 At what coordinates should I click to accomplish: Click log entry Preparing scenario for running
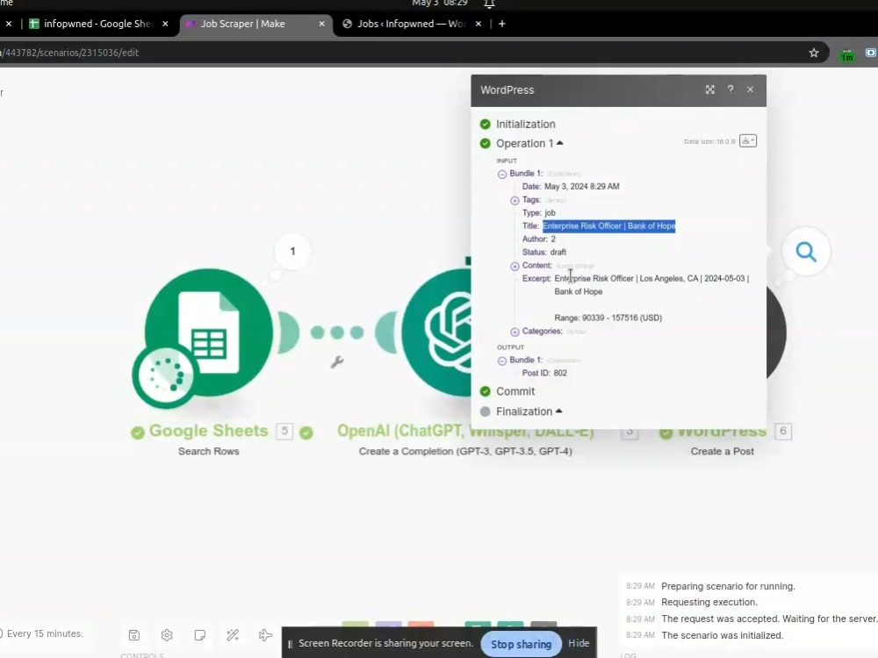click(728, 586)
